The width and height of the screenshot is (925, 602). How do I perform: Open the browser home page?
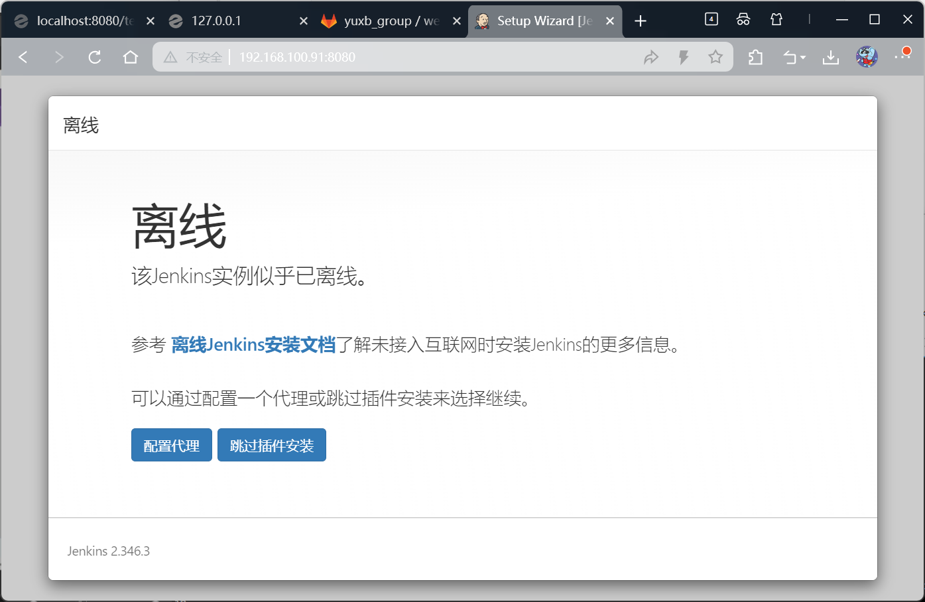tap(131, 57)
